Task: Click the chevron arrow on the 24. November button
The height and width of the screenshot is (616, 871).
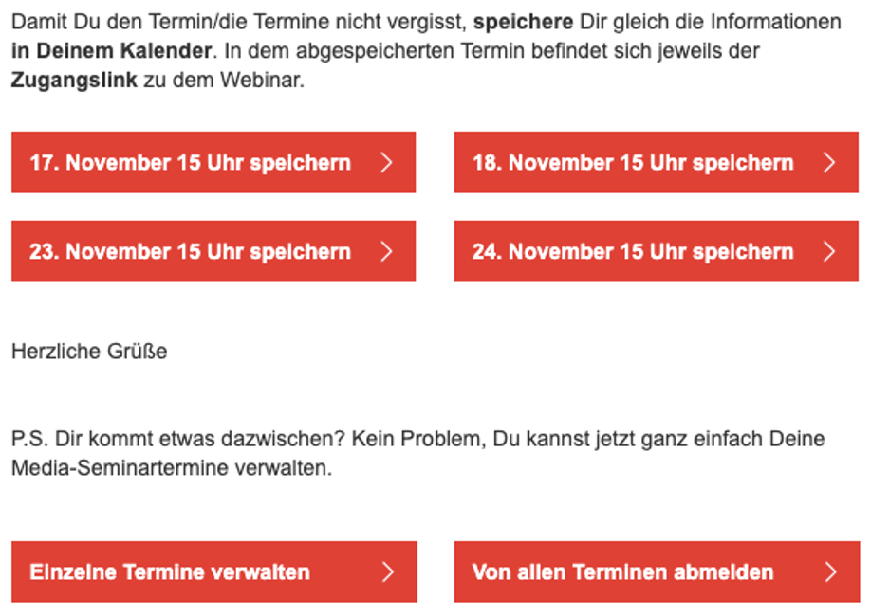Action: pyautogui.click(x=829, y=251)
